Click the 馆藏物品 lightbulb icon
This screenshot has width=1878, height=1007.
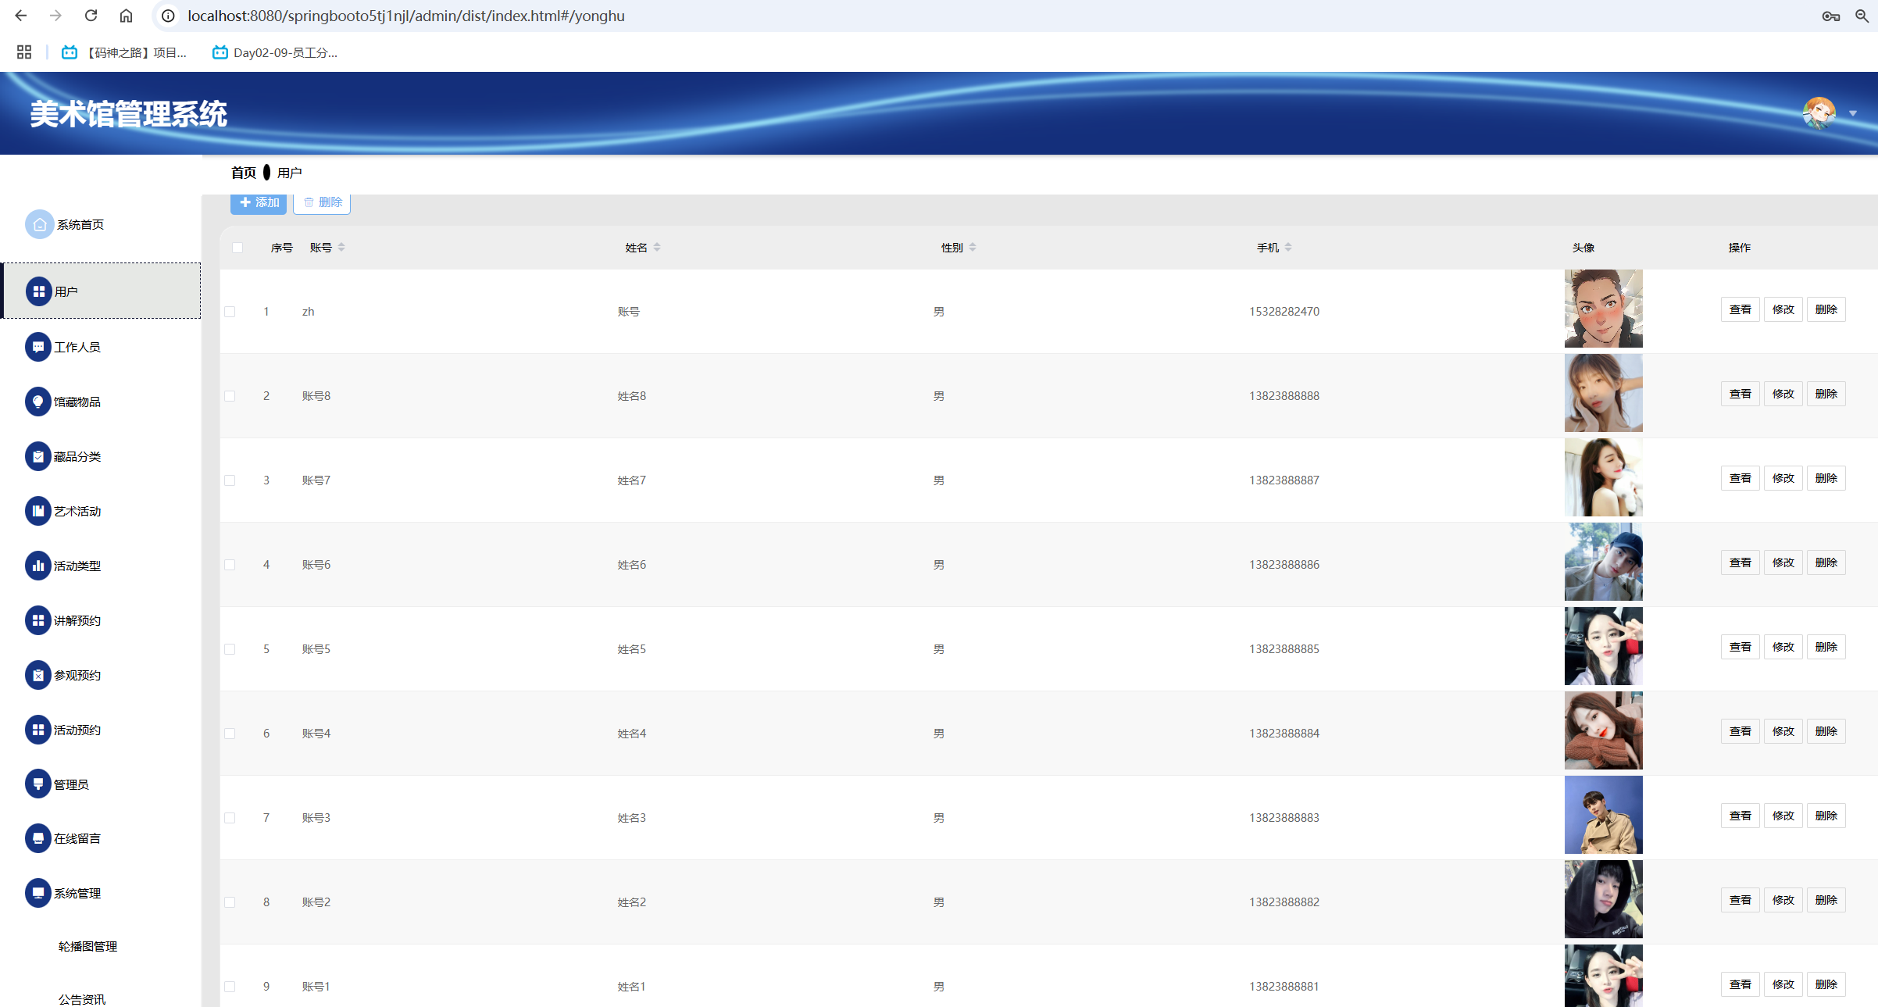pos(37,402)
